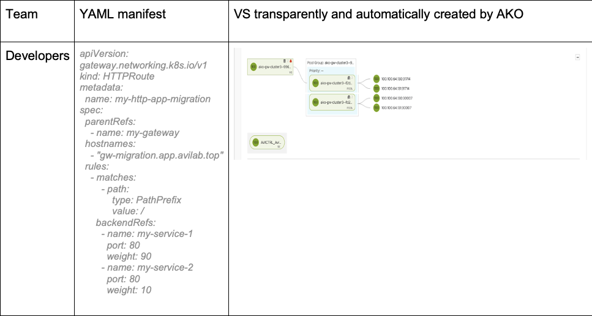Click the health badge beside server 100.100.64.131:30007
This screenshot has height=316, width=592.
tap(376, 108)
